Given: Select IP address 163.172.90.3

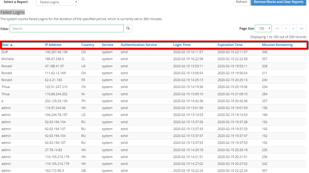Looking at the screenshot, I should (x=54, y=171).
